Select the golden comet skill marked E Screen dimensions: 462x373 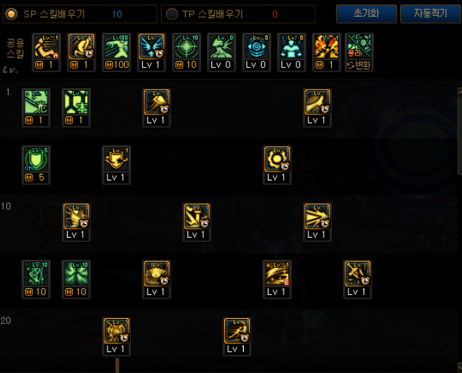[277, 280]
